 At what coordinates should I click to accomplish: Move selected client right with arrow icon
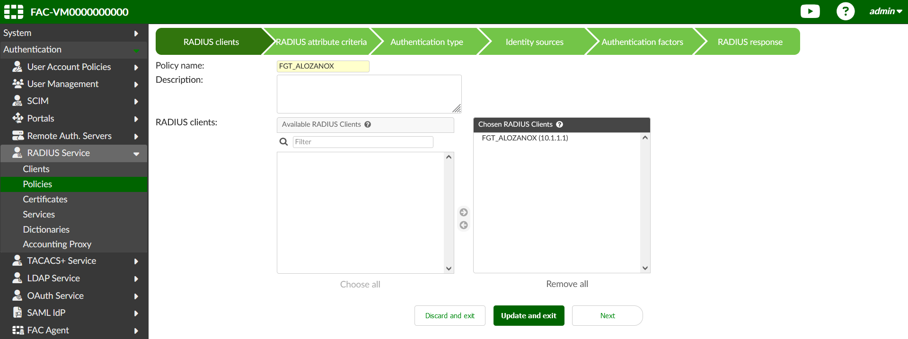(464, 212)
